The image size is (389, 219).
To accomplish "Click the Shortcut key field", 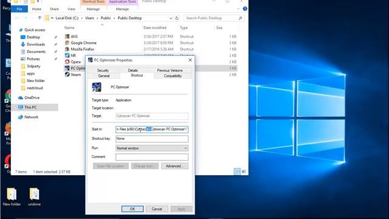I will 152,139.
